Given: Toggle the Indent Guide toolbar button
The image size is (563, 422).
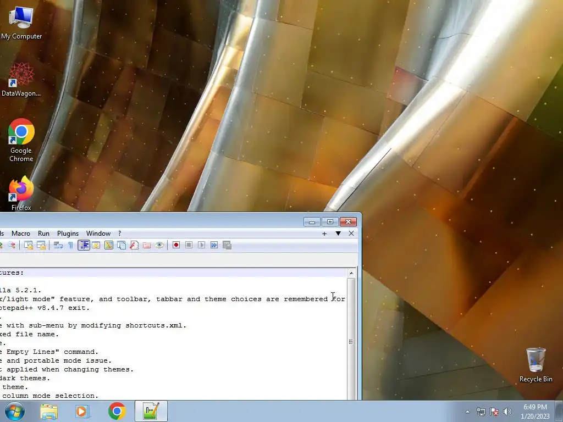Looking at the screenshot, I should coord(84,245).
